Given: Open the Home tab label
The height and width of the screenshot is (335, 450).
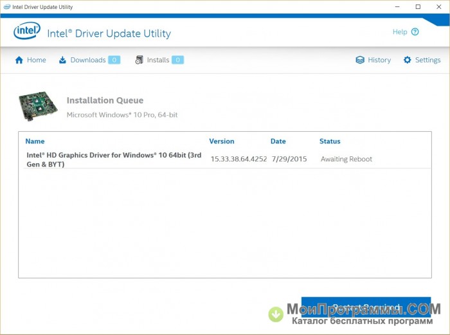Looking at the screenshot, I should tap(37, 60).
